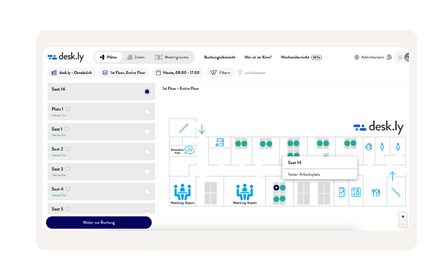Image resolution: width=445 pixels, height=278 pixels.
Task: Open Wochenübersicht BETA page
Action: (301, 57)
